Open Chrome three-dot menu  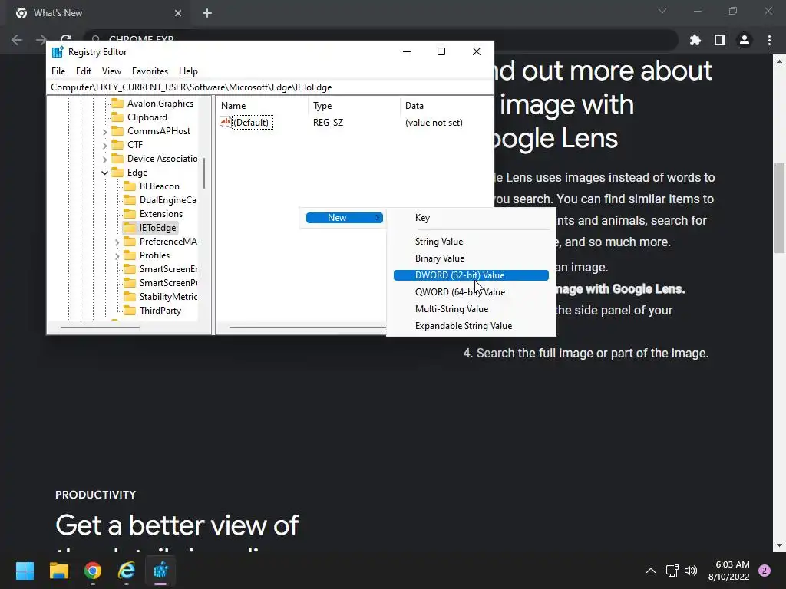[x=769, y=40]
